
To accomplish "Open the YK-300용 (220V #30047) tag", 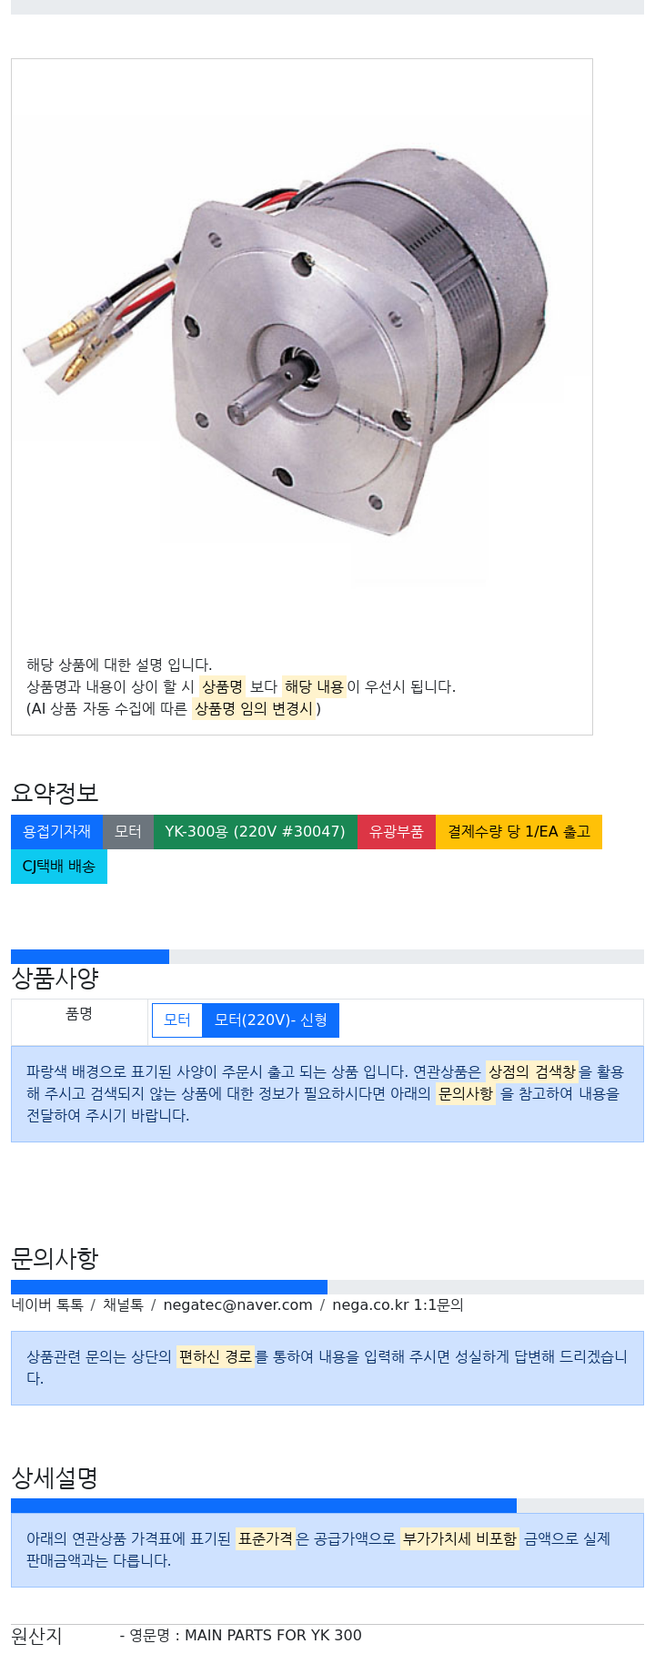I will [x=256, y=832].
